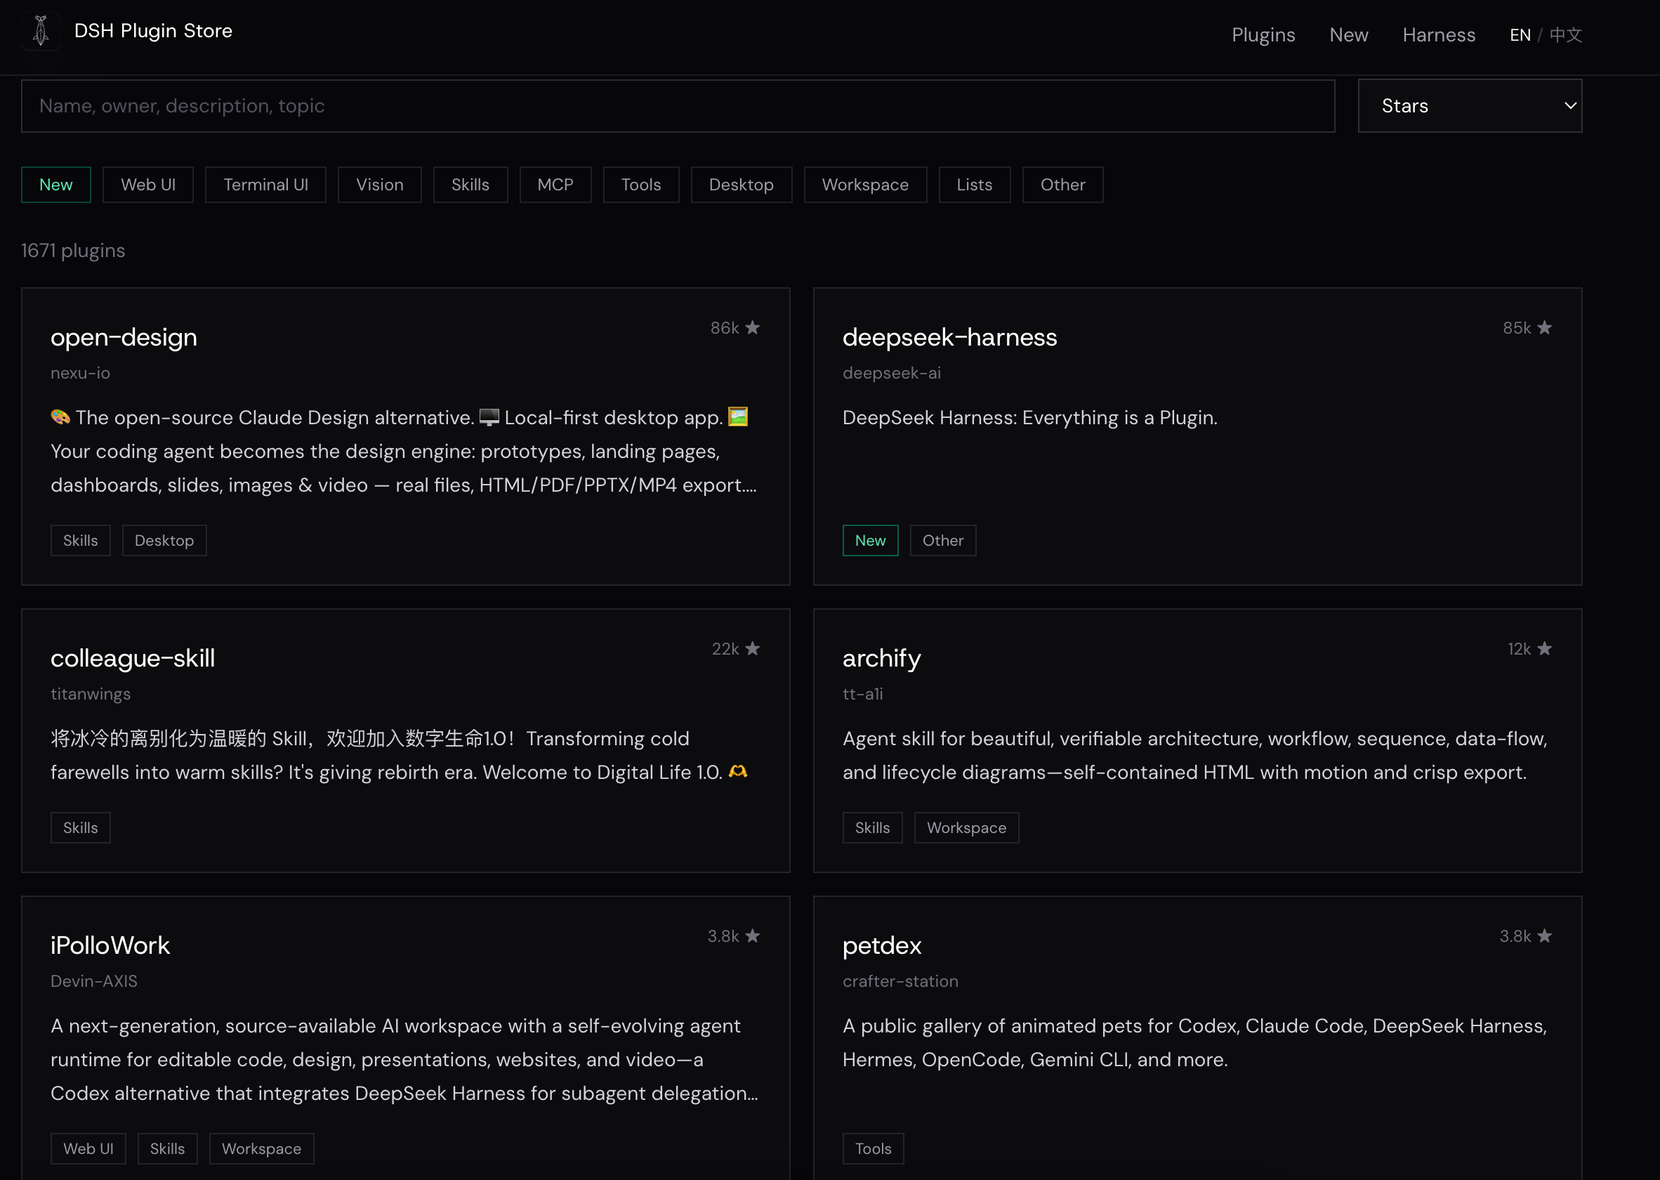Open the open-design plugin title
The image size is (1660, 1180).
point(124,337)
